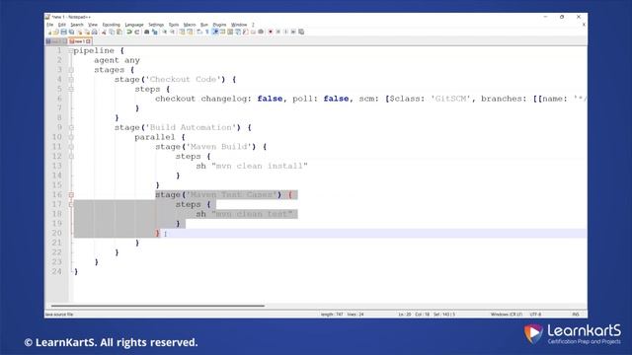
Task: Click line number 24 in the margin
Action: tap(57, 272)
